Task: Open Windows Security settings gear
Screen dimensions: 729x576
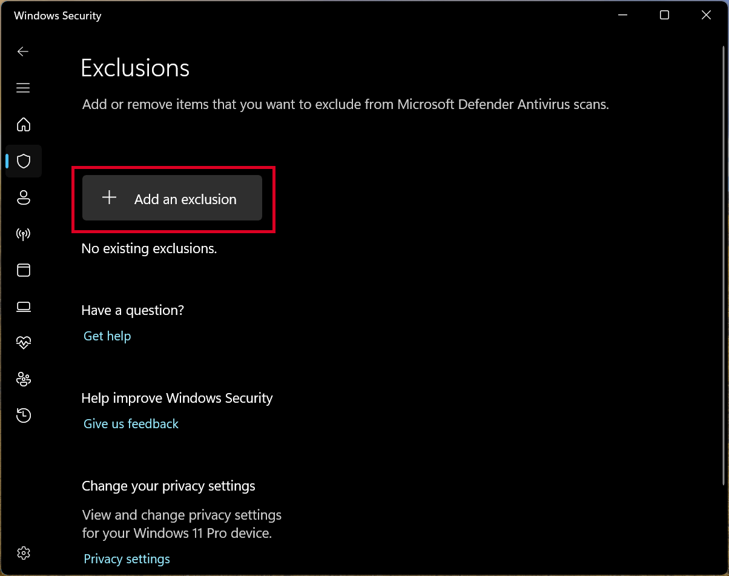Action: click(x=23, y=552)
